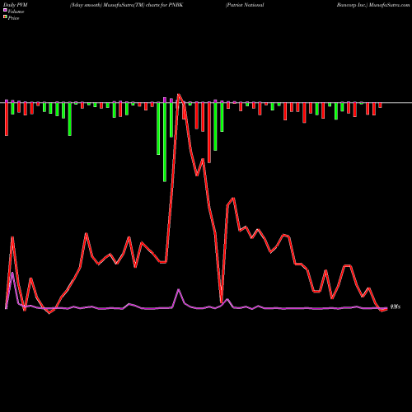
Task: Click the 'Patriot National' text
Action: pos(245,5)
